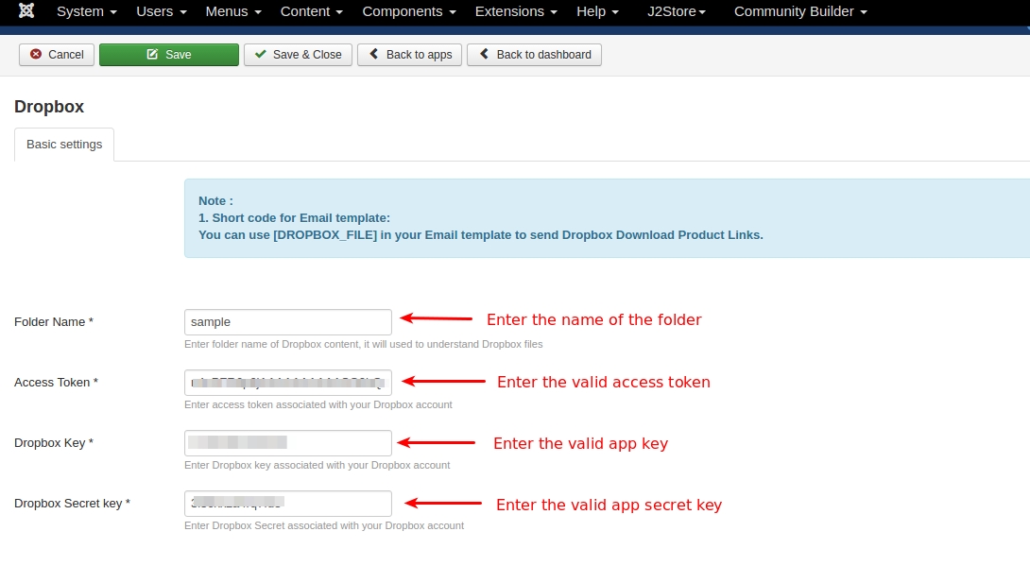1030x583 pixels.
Task: Click the Back to dashboard button
Action: (x=534, y=55)
